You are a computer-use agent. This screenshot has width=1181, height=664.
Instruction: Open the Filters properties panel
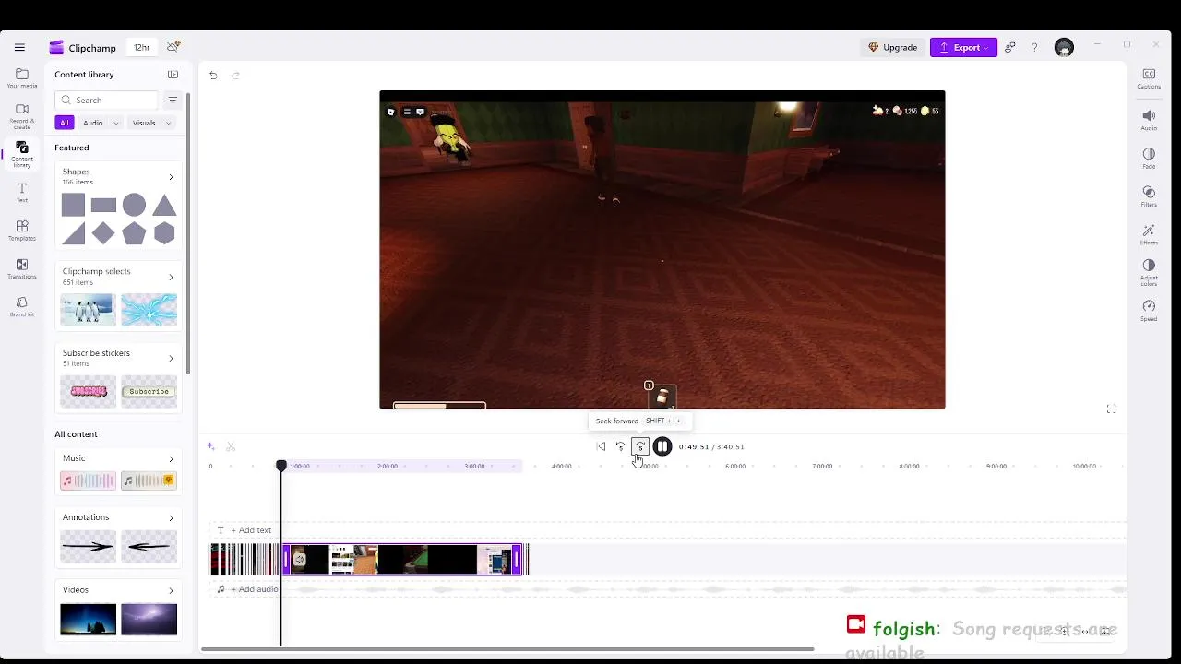coord(1149,196)
